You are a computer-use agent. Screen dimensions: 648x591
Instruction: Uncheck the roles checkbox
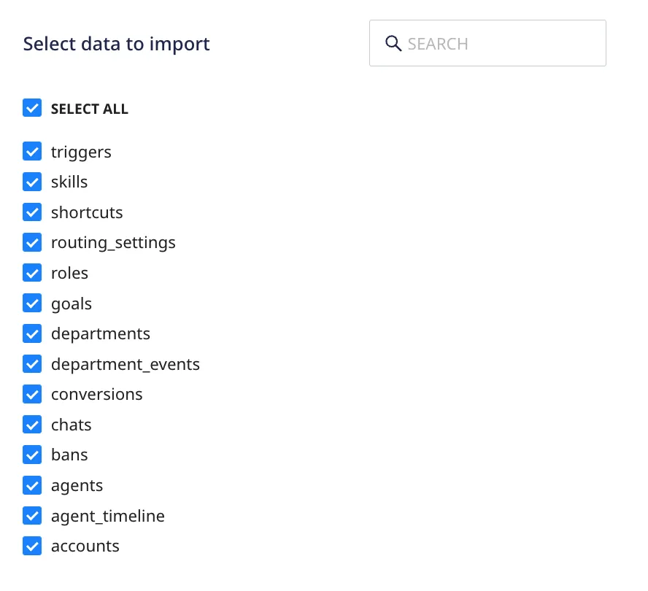coord(32,273)
